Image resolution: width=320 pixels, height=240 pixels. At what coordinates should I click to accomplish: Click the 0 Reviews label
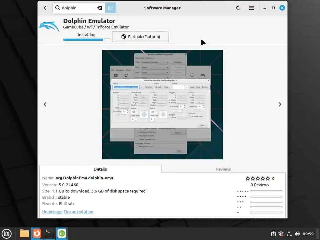tap(260, 185)
